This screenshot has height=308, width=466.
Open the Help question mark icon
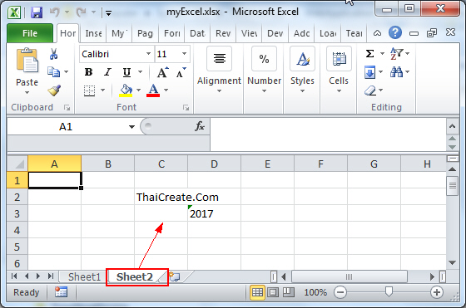coord(395,32)
